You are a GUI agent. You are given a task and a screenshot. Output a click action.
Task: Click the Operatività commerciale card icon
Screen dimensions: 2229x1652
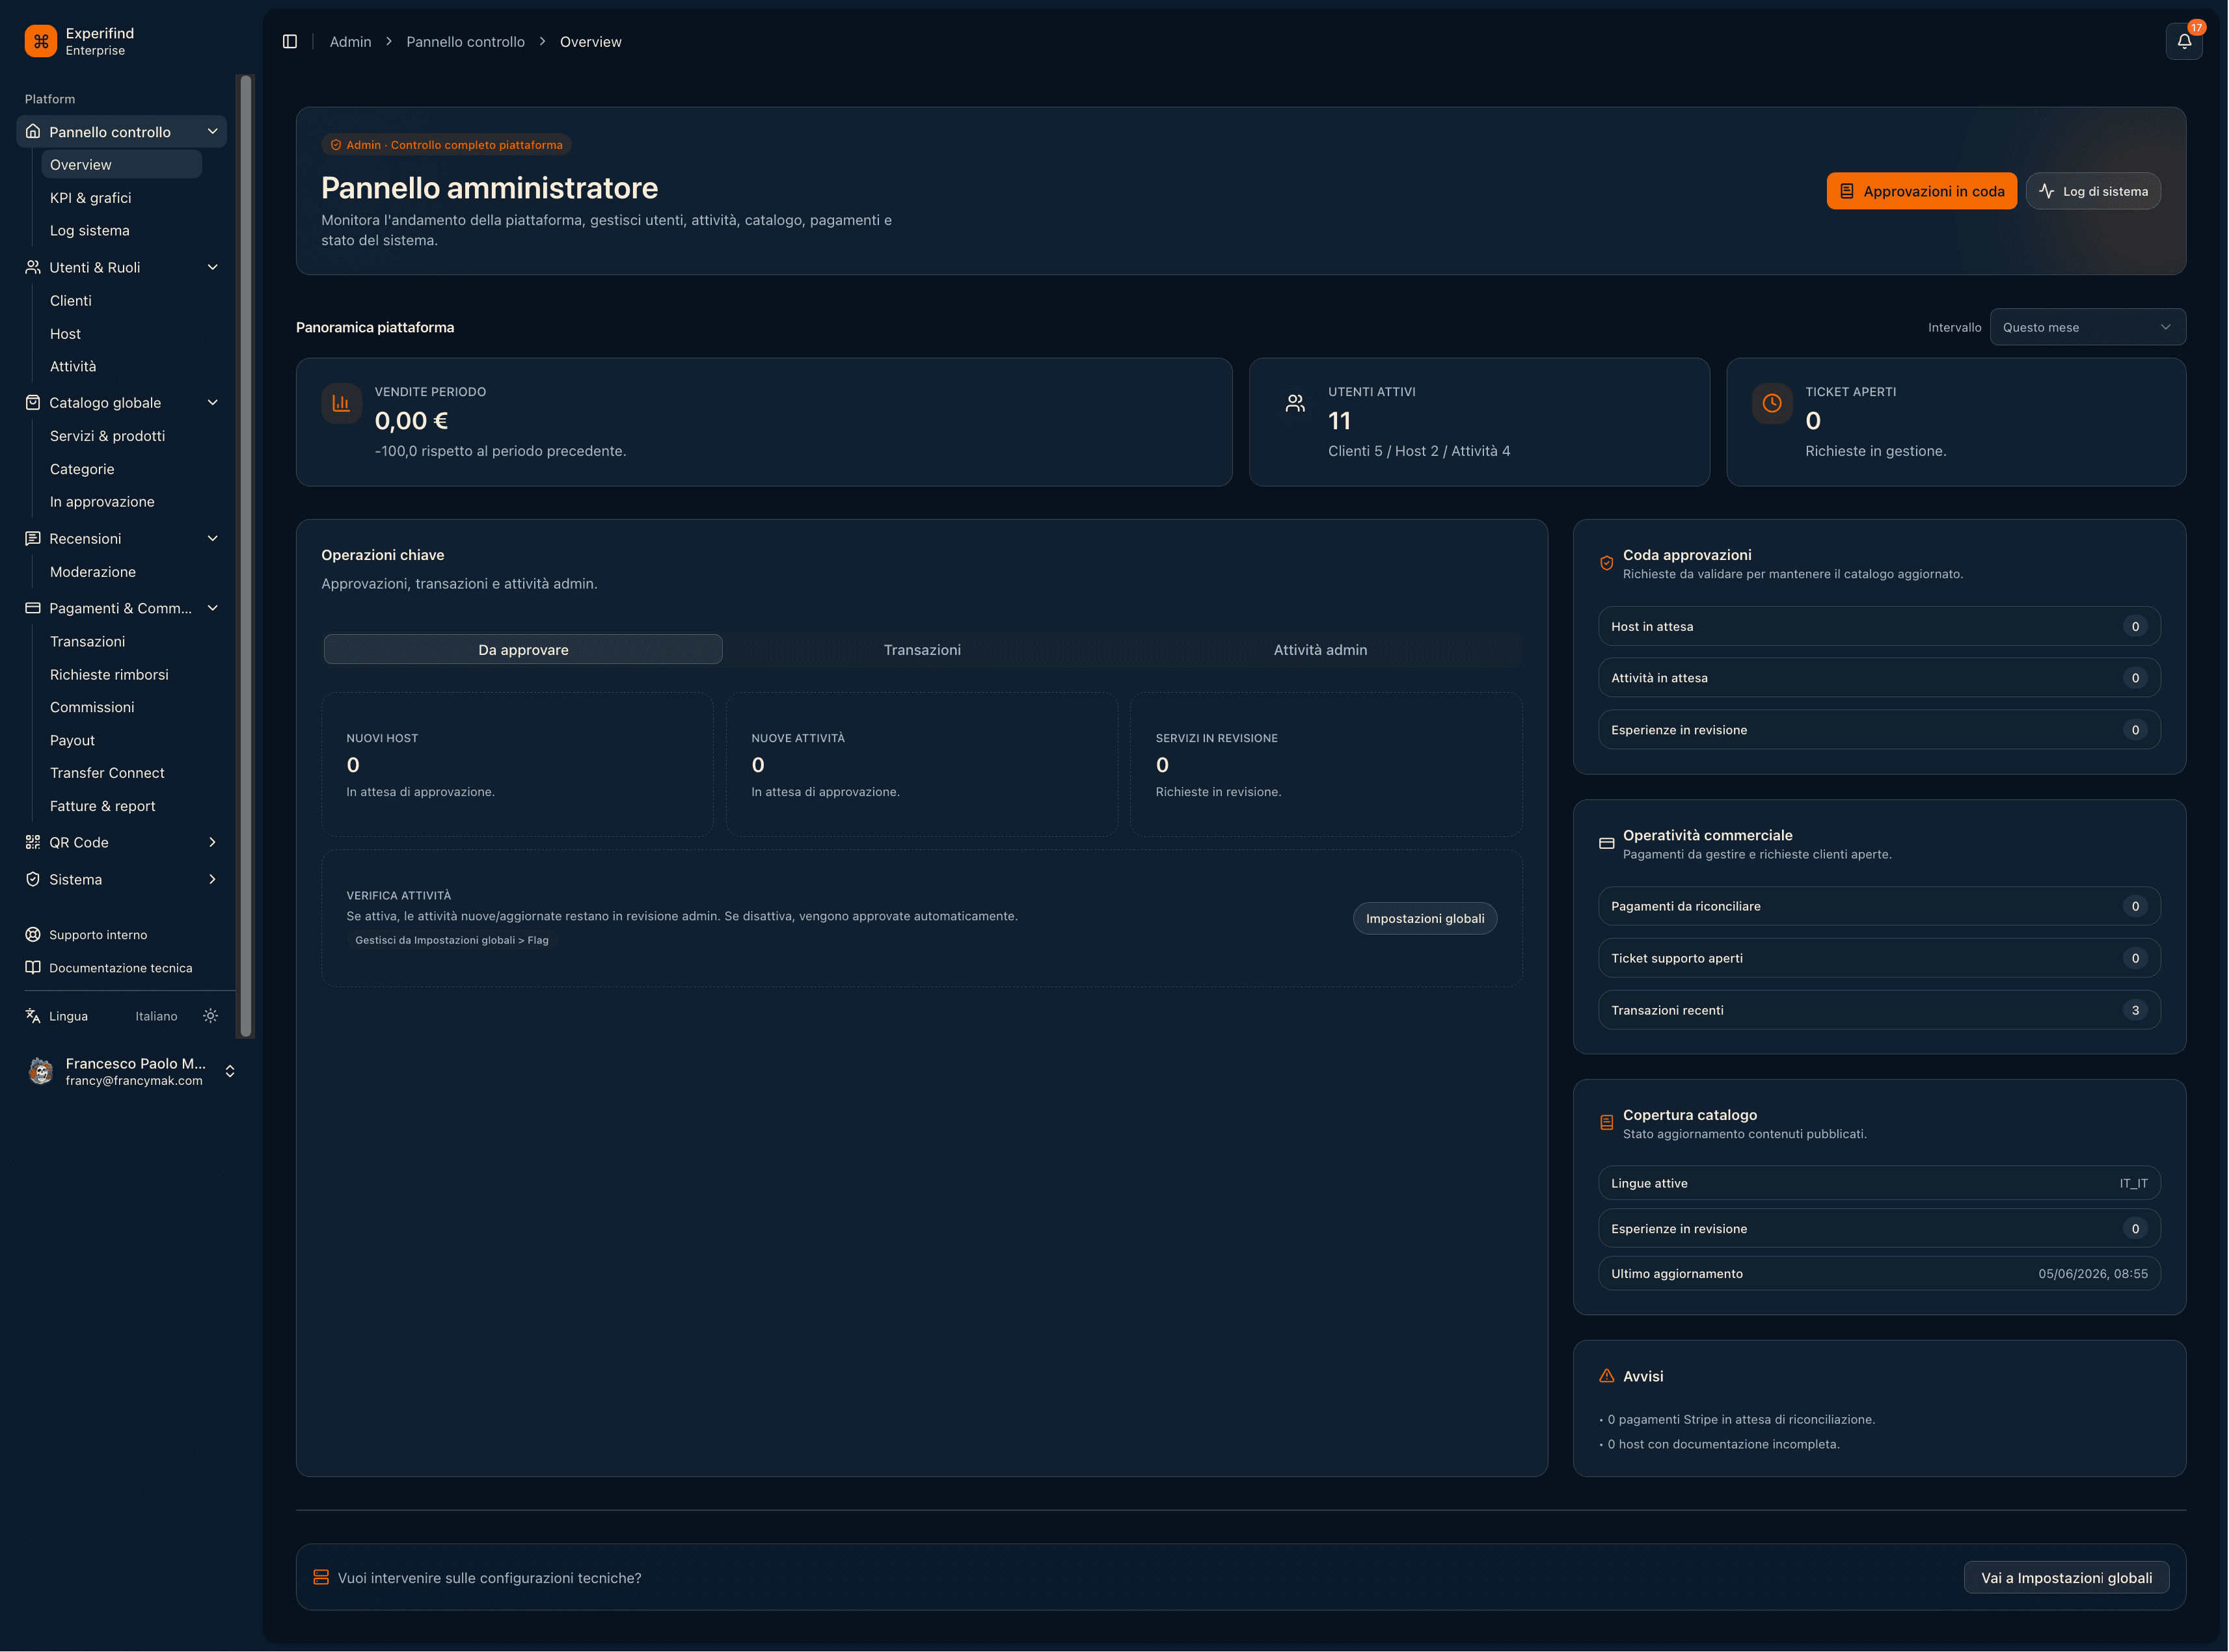pyautogui.click(x=1607, y=843)
